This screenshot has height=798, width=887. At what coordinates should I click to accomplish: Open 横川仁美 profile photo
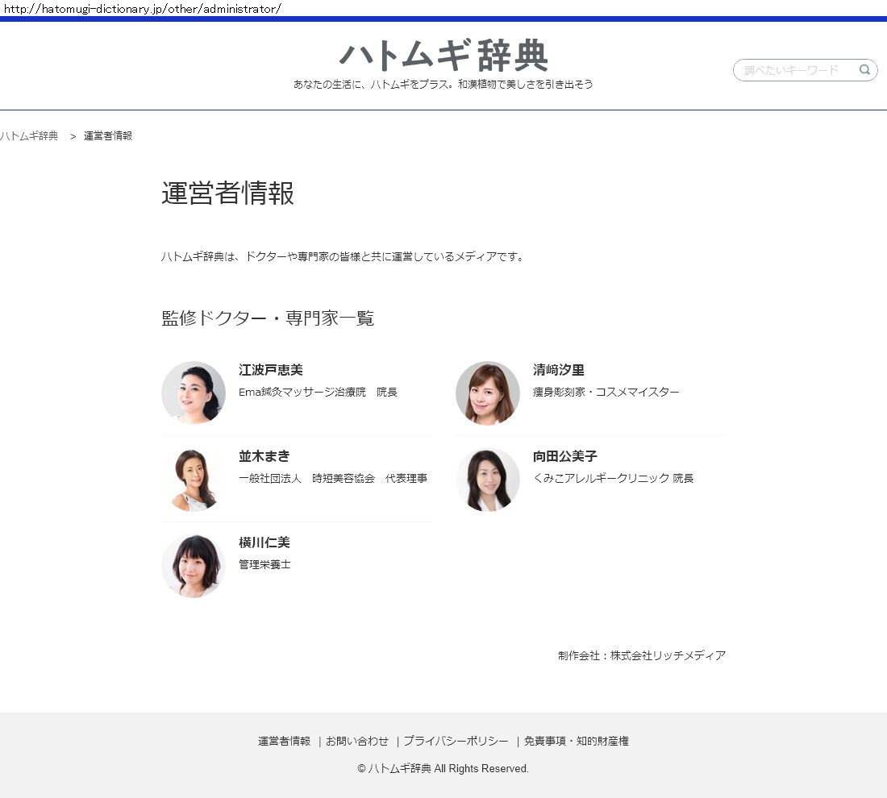[x=194, y=566]
